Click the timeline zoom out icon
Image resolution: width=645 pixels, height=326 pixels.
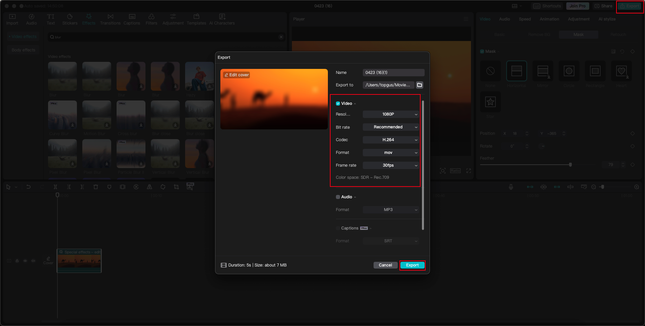(x=594, y=187)
